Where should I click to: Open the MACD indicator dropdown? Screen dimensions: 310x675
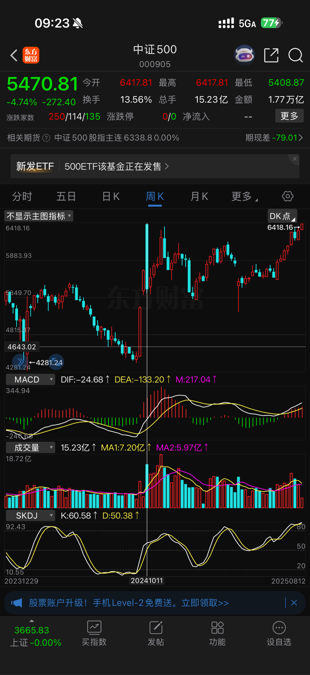(31, 380)
